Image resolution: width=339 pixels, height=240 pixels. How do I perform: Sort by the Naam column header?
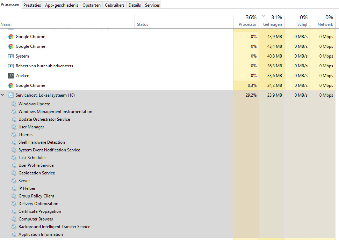click(6, 24)
